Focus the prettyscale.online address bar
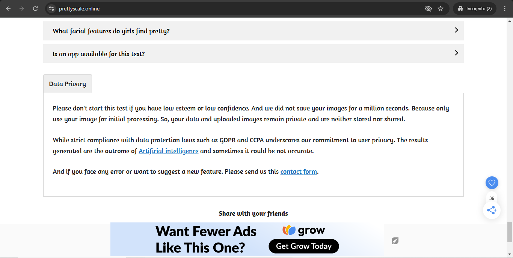This screenshot has height=258, width=513. click(225, 9)
